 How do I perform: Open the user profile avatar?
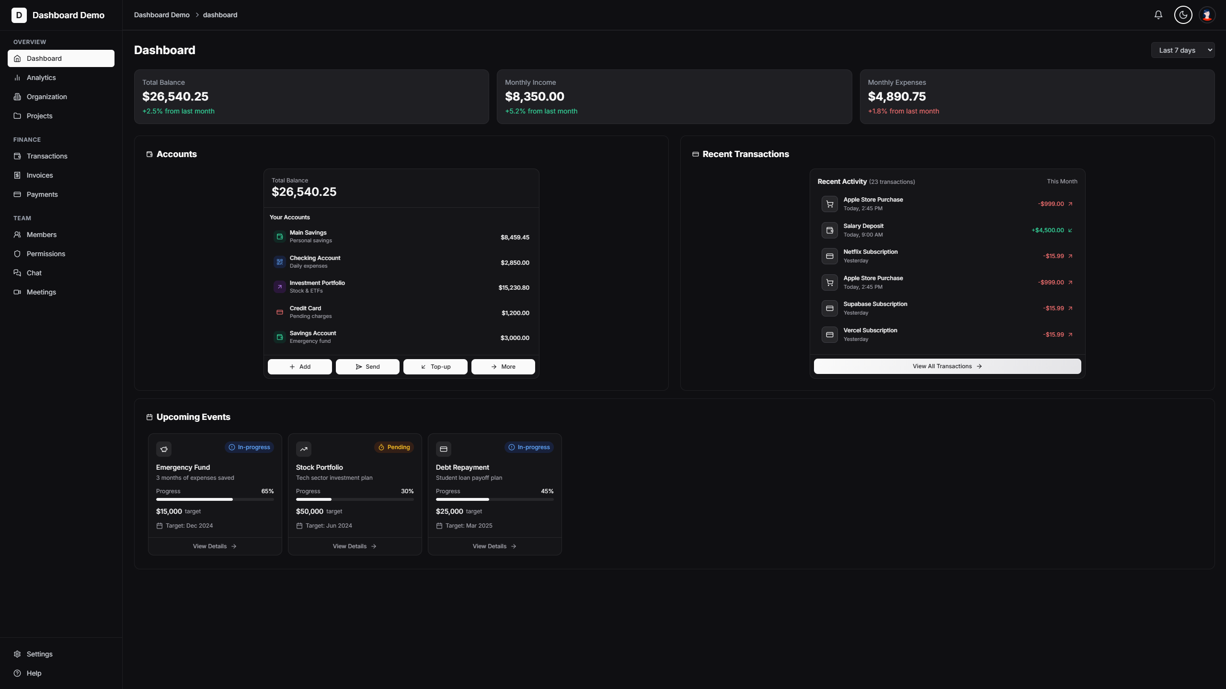1207,15
